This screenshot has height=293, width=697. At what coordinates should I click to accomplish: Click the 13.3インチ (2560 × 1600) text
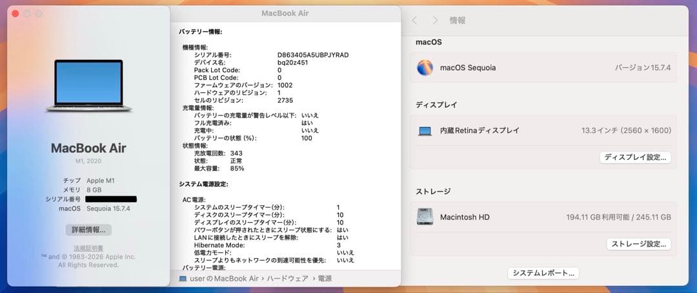click(626, 131)
